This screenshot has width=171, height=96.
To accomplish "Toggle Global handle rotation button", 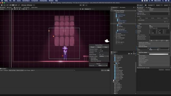I will coord(30,5).
